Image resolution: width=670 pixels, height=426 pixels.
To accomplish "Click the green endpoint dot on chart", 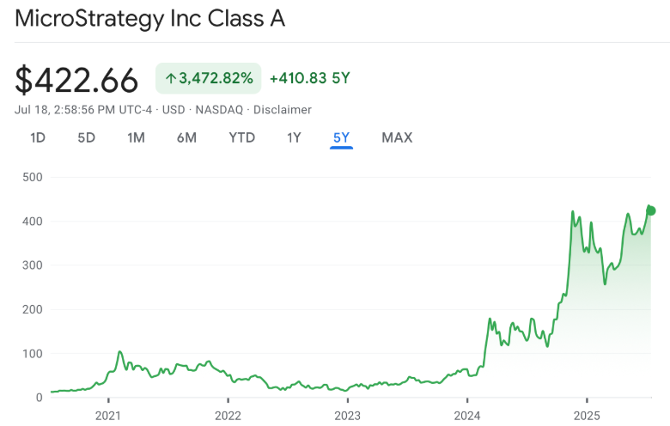I will [651, 210].
